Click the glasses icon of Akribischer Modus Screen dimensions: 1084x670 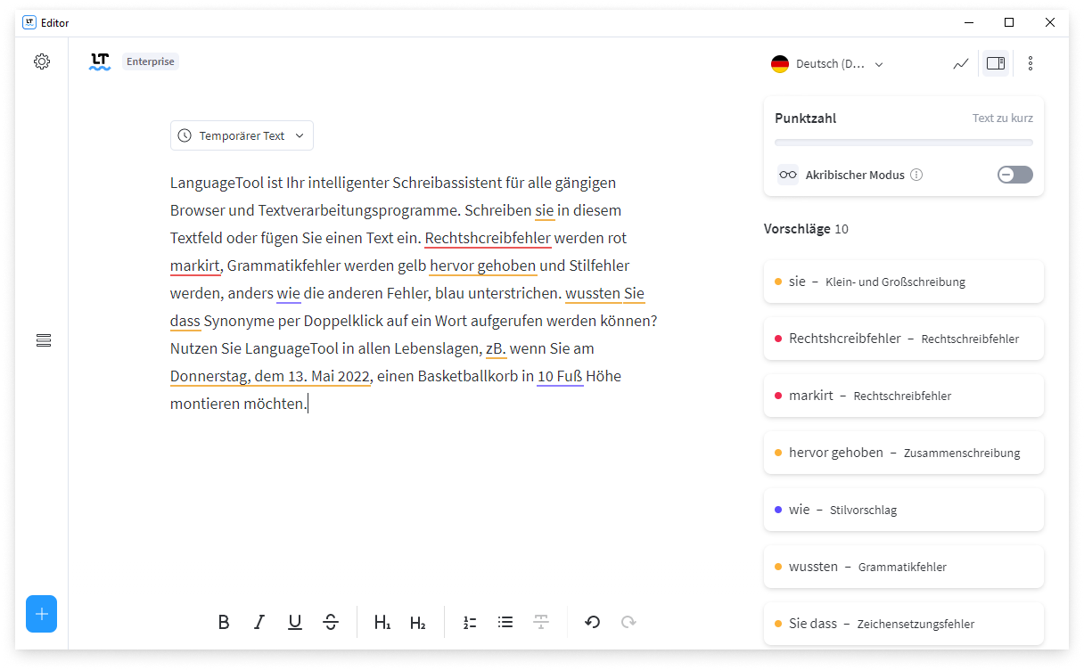788,175
